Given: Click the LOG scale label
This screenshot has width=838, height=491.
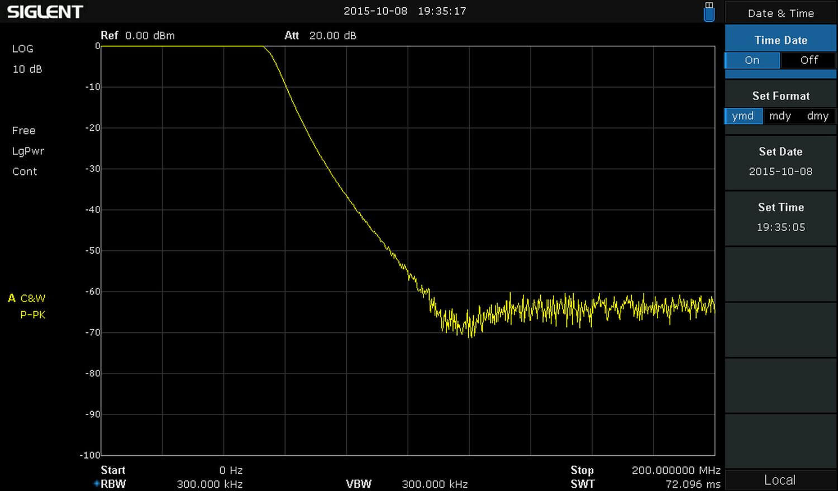Looking at the screenshot, I should 23,49.
